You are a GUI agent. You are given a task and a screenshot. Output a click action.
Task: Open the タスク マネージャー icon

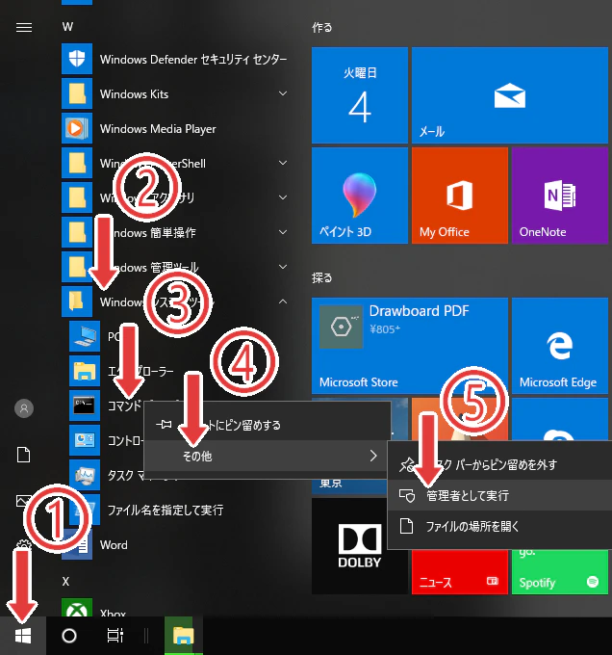[85, 475]
